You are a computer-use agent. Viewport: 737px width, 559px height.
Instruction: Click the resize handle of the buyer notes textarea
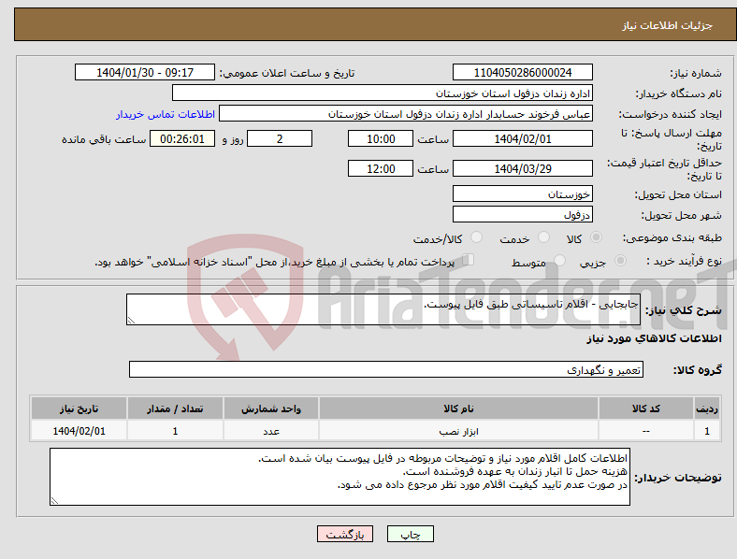point(54,501)
